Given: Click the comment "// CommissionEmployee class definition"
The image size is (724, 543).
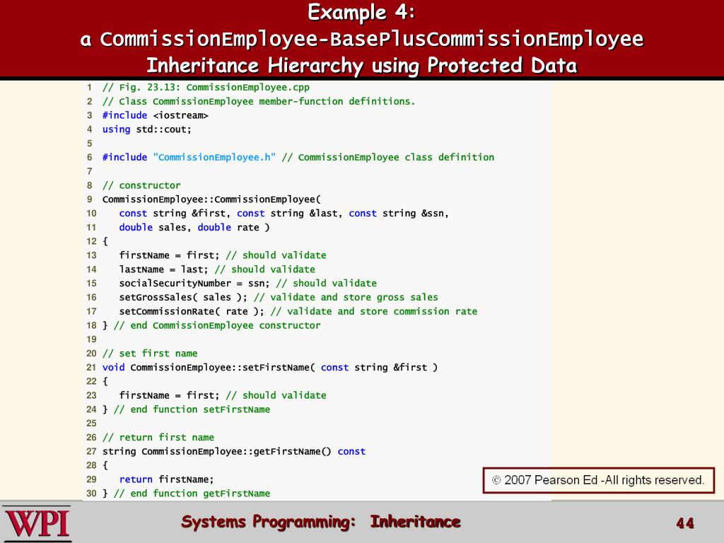Looking at the screenshot, I should (x=388, y=157).
